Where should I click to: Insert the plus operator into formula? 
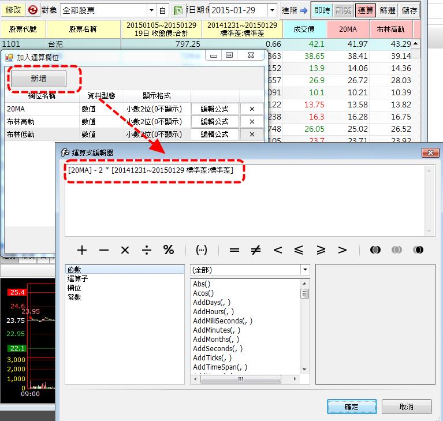click(x=82, y=250)
